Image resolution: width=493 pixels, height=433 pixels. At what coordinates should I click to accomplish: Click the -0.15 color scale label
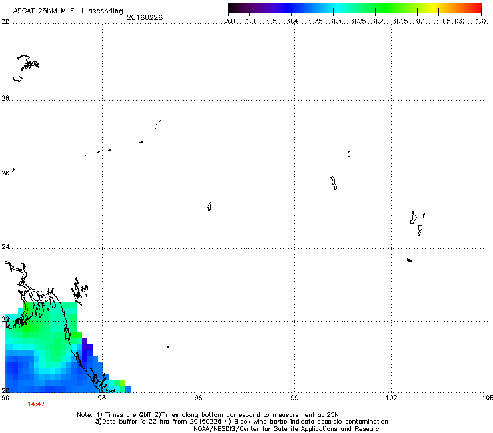point(398,21)
